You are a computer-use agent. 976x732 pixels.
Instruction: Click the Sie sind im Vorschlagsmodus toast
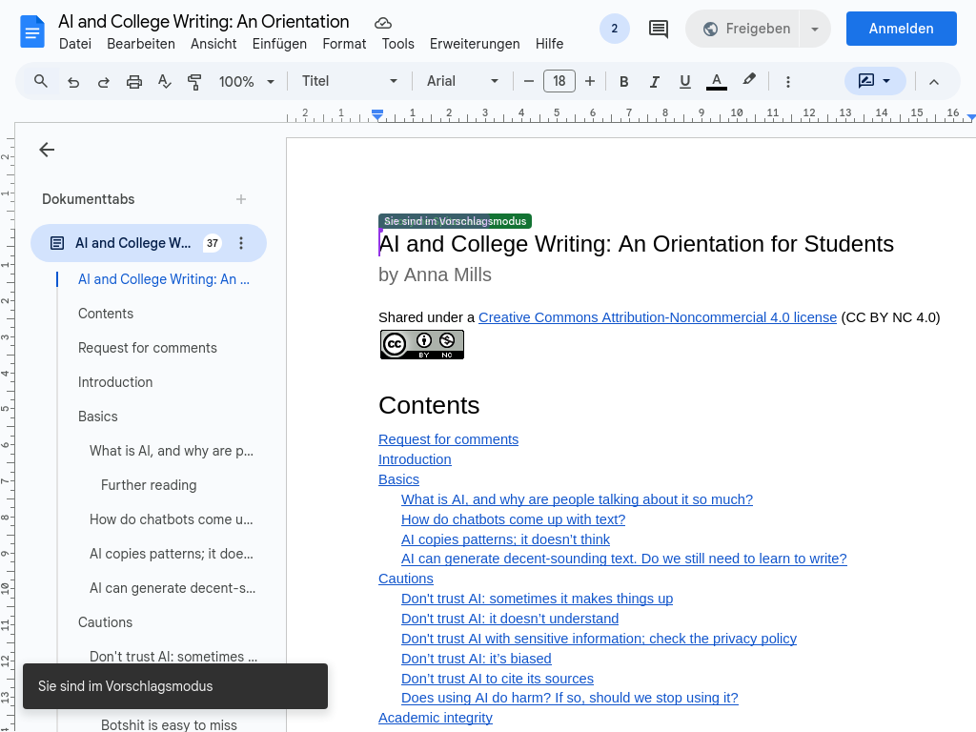[175, 686]
